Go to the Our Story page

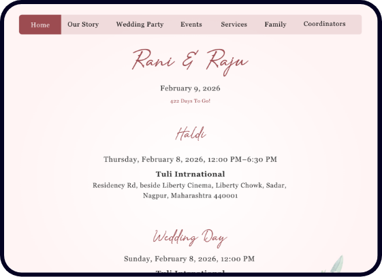[83, 25]
